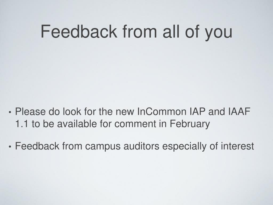Click the word 'comment' in the first bullet

click(x=135, y=124)
